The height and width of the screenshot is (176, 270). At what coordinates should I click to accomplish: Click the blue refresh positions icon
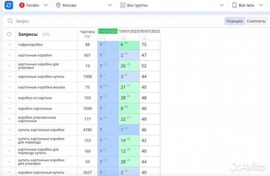[x=9, y=5]
